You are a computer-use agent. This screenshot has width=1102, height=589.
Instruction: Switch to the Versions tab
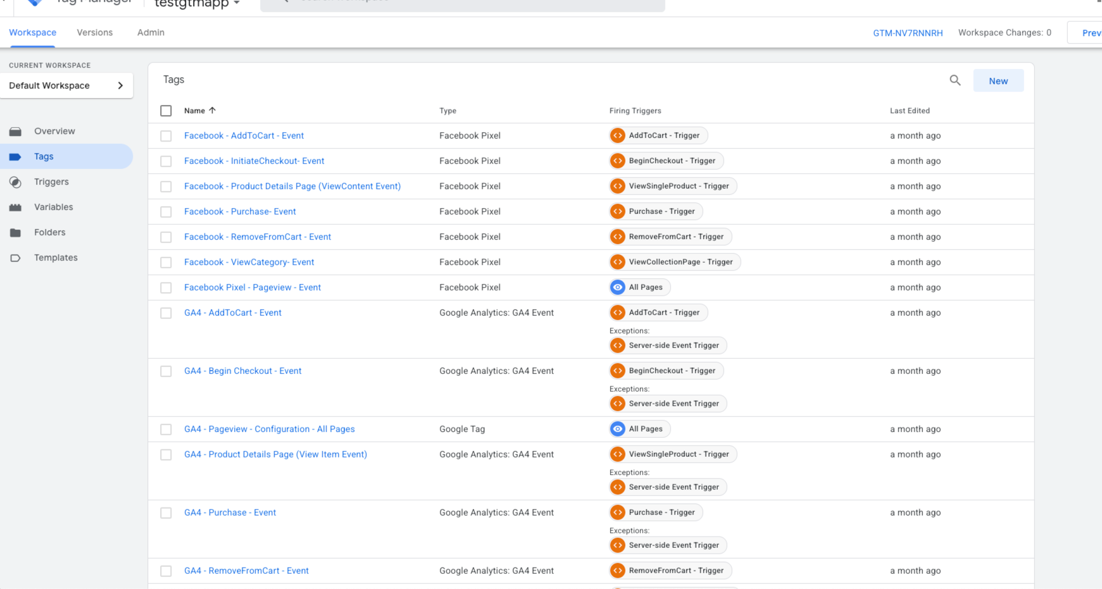(x=95, y=32)
